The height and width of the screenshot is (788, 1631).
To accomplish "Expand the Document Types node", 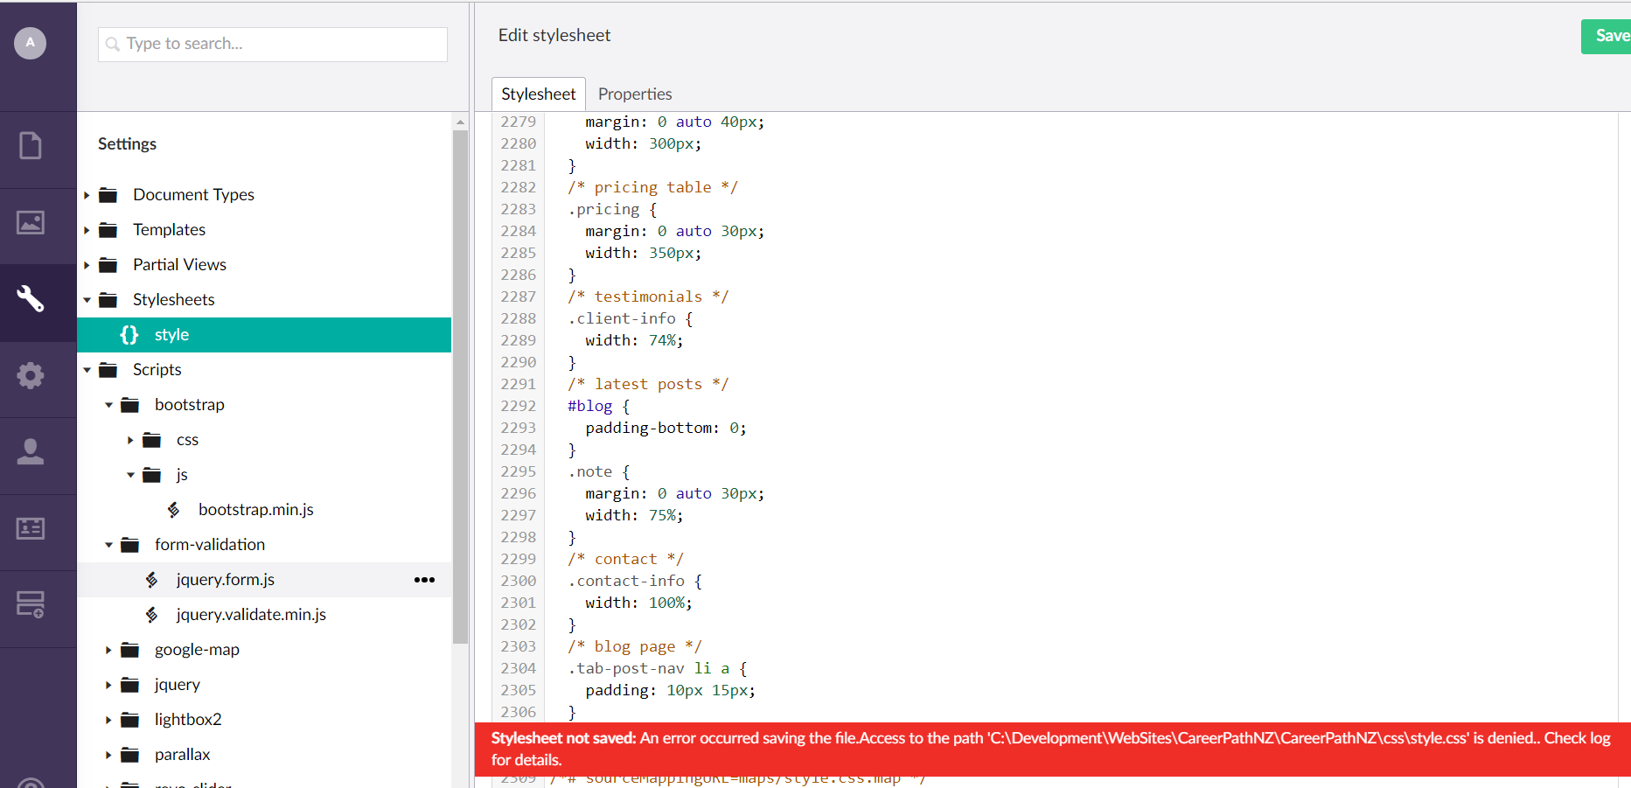I will click(87, 195).
